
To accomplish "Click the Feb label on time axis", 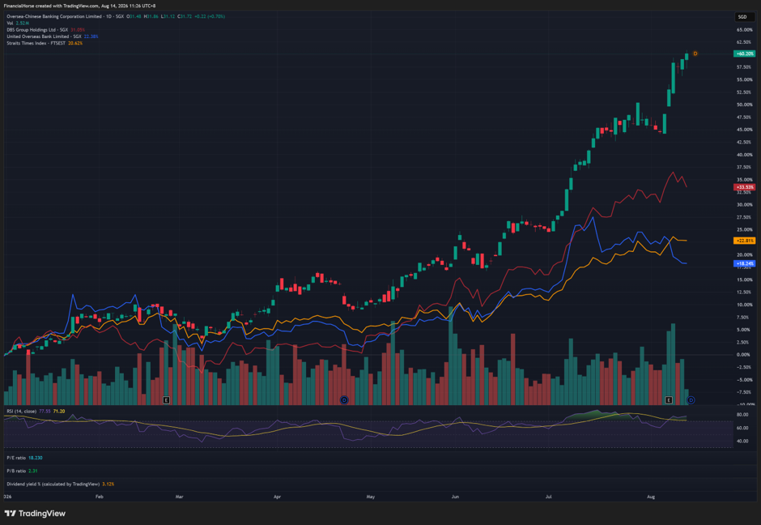I will pos(100,497).
